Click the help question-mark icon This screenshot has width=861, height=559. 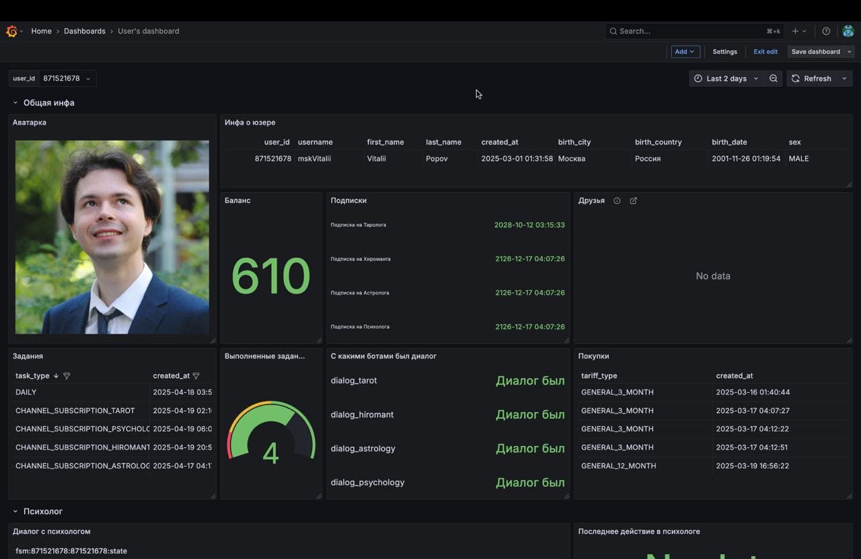coord(826,31)
